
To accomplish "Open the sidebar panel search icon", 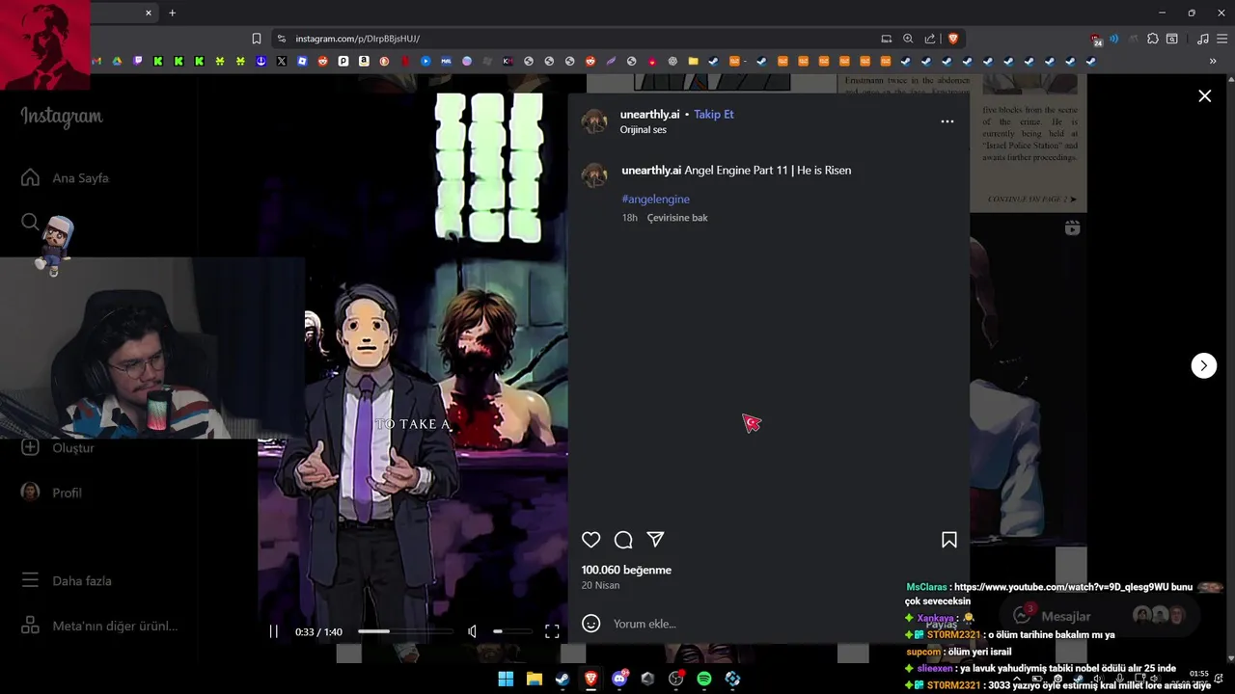I will coord(1172,39).
